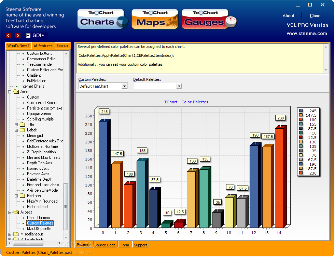Open the TeeChart Charts banner

tap(103, 19)
